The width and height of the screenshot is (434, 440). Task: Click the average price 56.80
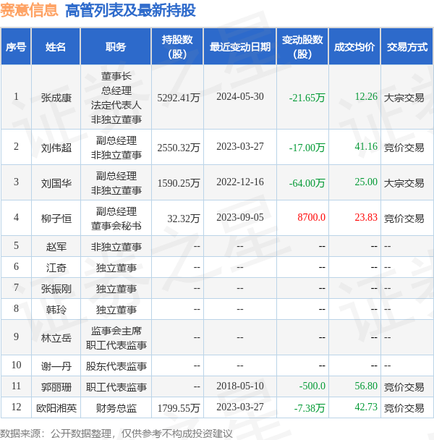coord(366,386)
